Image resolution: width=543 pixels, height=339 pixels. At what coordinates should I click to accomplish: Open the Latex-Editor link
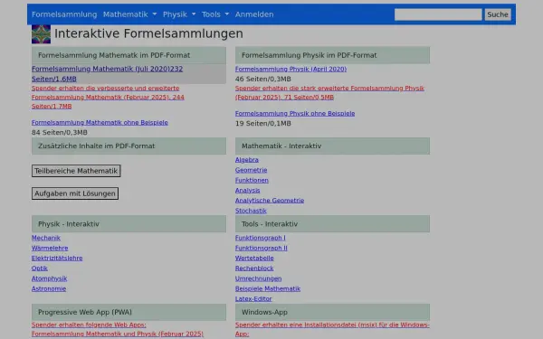tap(253, 298)
